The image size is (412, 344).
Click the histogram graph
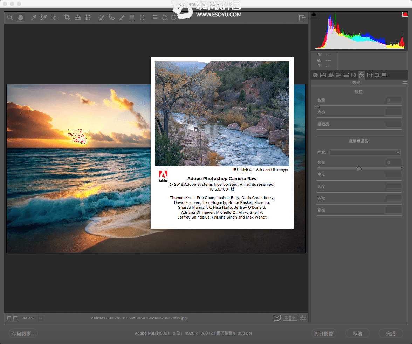(x=359, y=30)
